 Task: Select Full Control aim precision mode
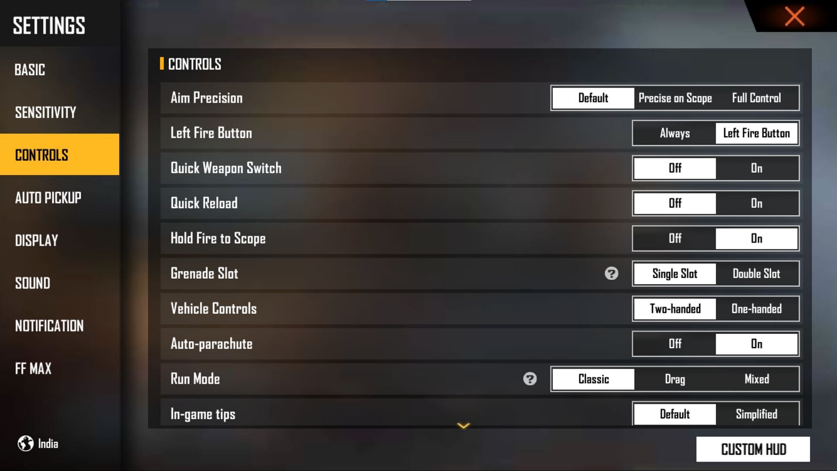756,98
